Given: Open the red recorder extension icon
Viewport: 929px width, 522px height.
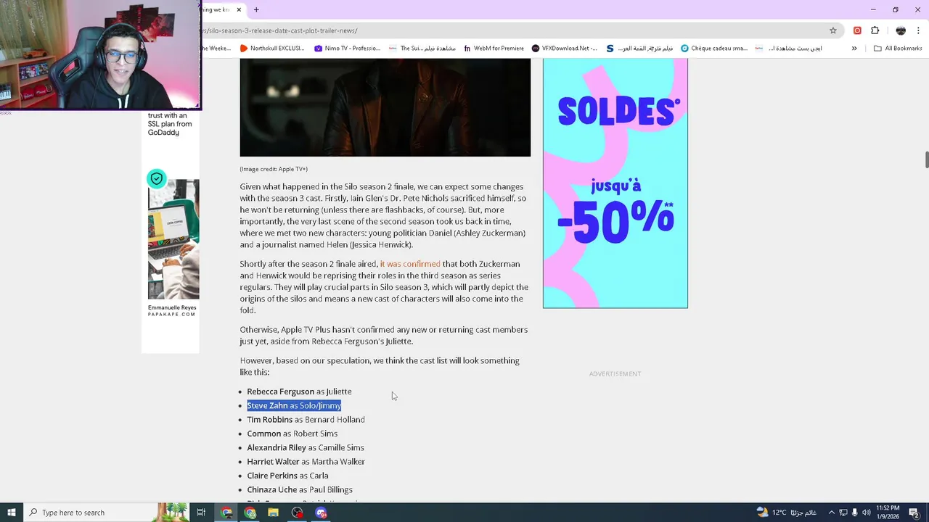Looking at the screenshot, I should (x=857, y=30).
